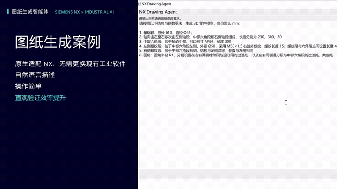This screenshot has height=189, width=337.
Task: Click line 4 about 左侧螺纹段 M50×1.5
Action: tap(238, 46)
